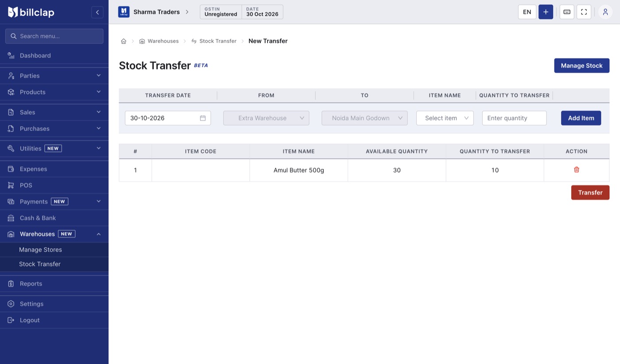Viewport: 620px width, 364px height.
Task: Open Settings from the sidebar
Action: coord(54,303)
